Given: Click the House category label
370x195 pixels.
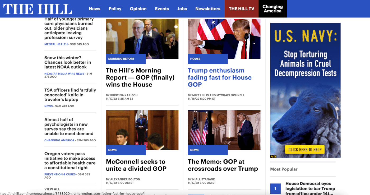Looking at the screenshot, I should click(195, 59).
